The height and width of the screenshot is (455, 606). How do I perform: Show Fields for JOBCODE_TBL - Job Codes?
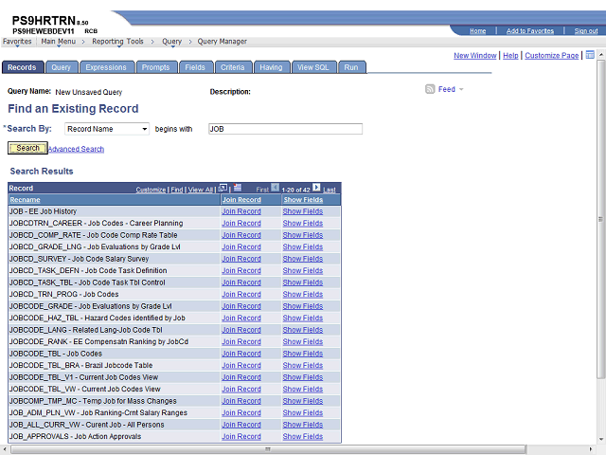pos(303,354)
